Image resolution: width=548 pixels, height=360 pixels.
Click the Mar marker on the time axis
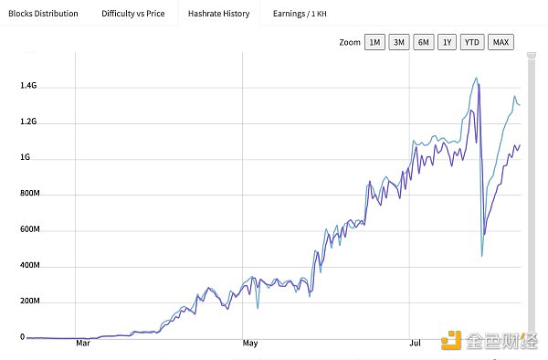(x=83, y=343)
